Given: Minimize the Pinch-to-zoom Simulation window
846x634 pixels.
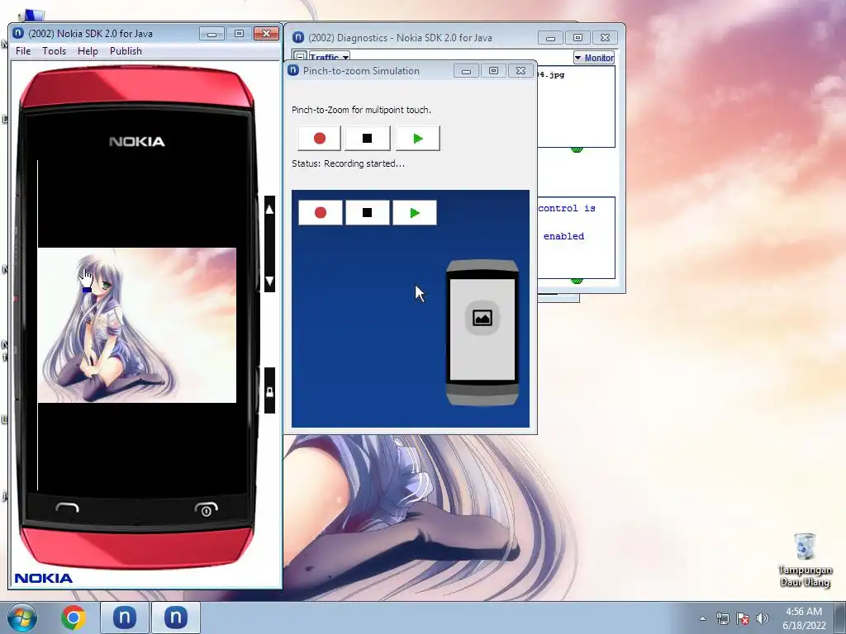Looking at the screenshot, I should pos(466,71).
